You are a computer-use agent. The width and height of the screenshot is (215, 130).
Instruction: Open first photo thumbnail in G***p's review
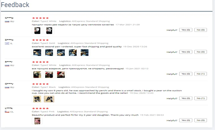point(37,31)
